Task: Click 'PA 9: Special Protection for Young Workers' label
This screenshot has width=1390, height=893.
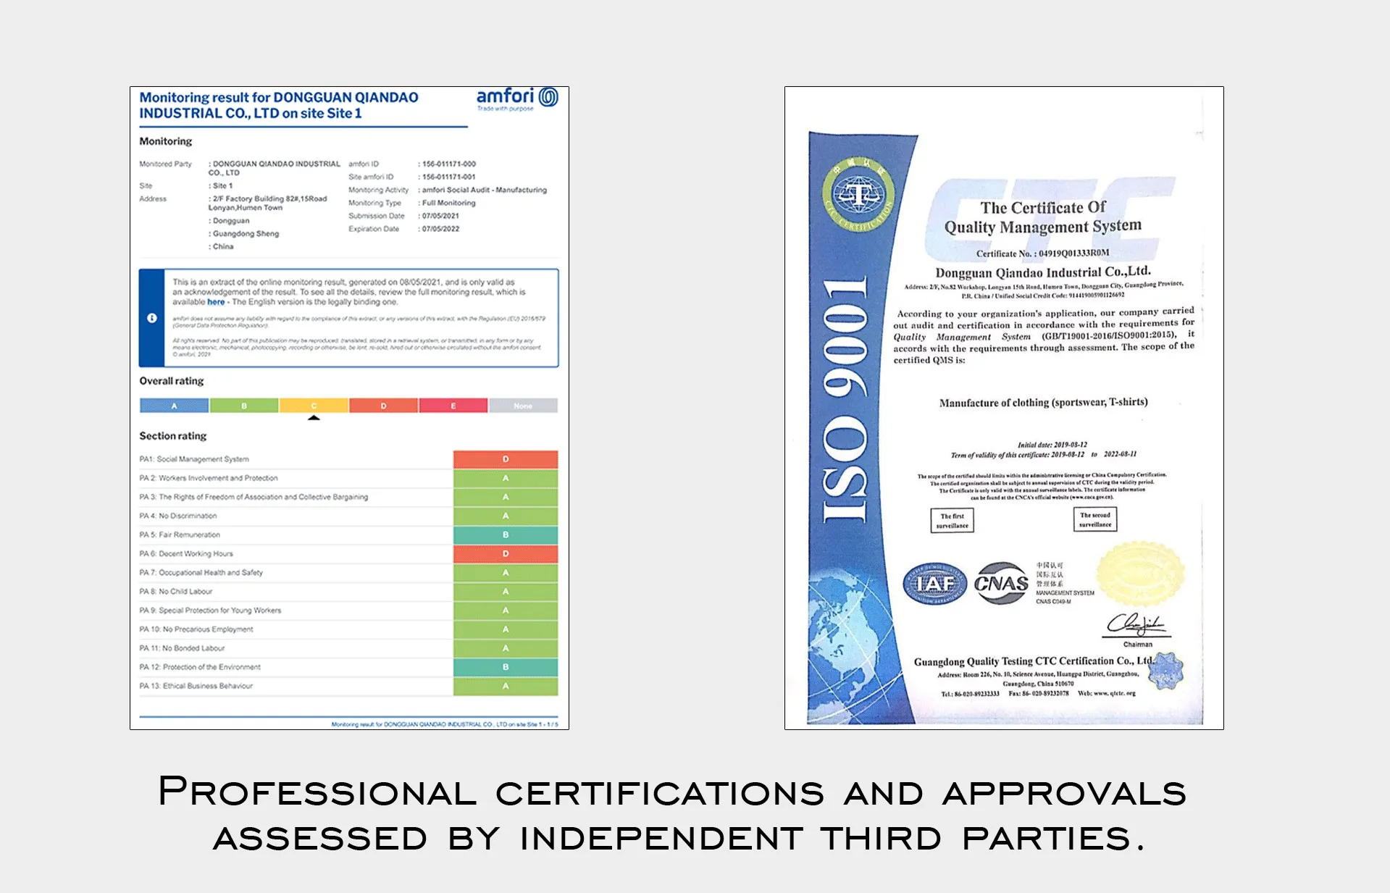Action: (210, 611)
